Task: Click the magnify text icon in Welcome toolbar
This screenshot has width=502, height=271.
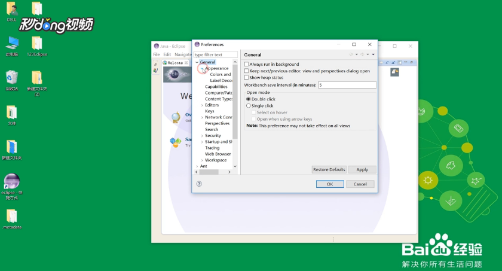Action: pos(393,62)
